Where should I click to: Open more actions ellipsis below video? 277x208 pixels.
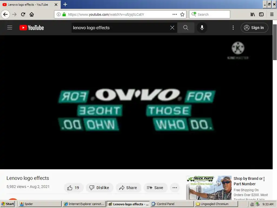click(x=175, y=188)
